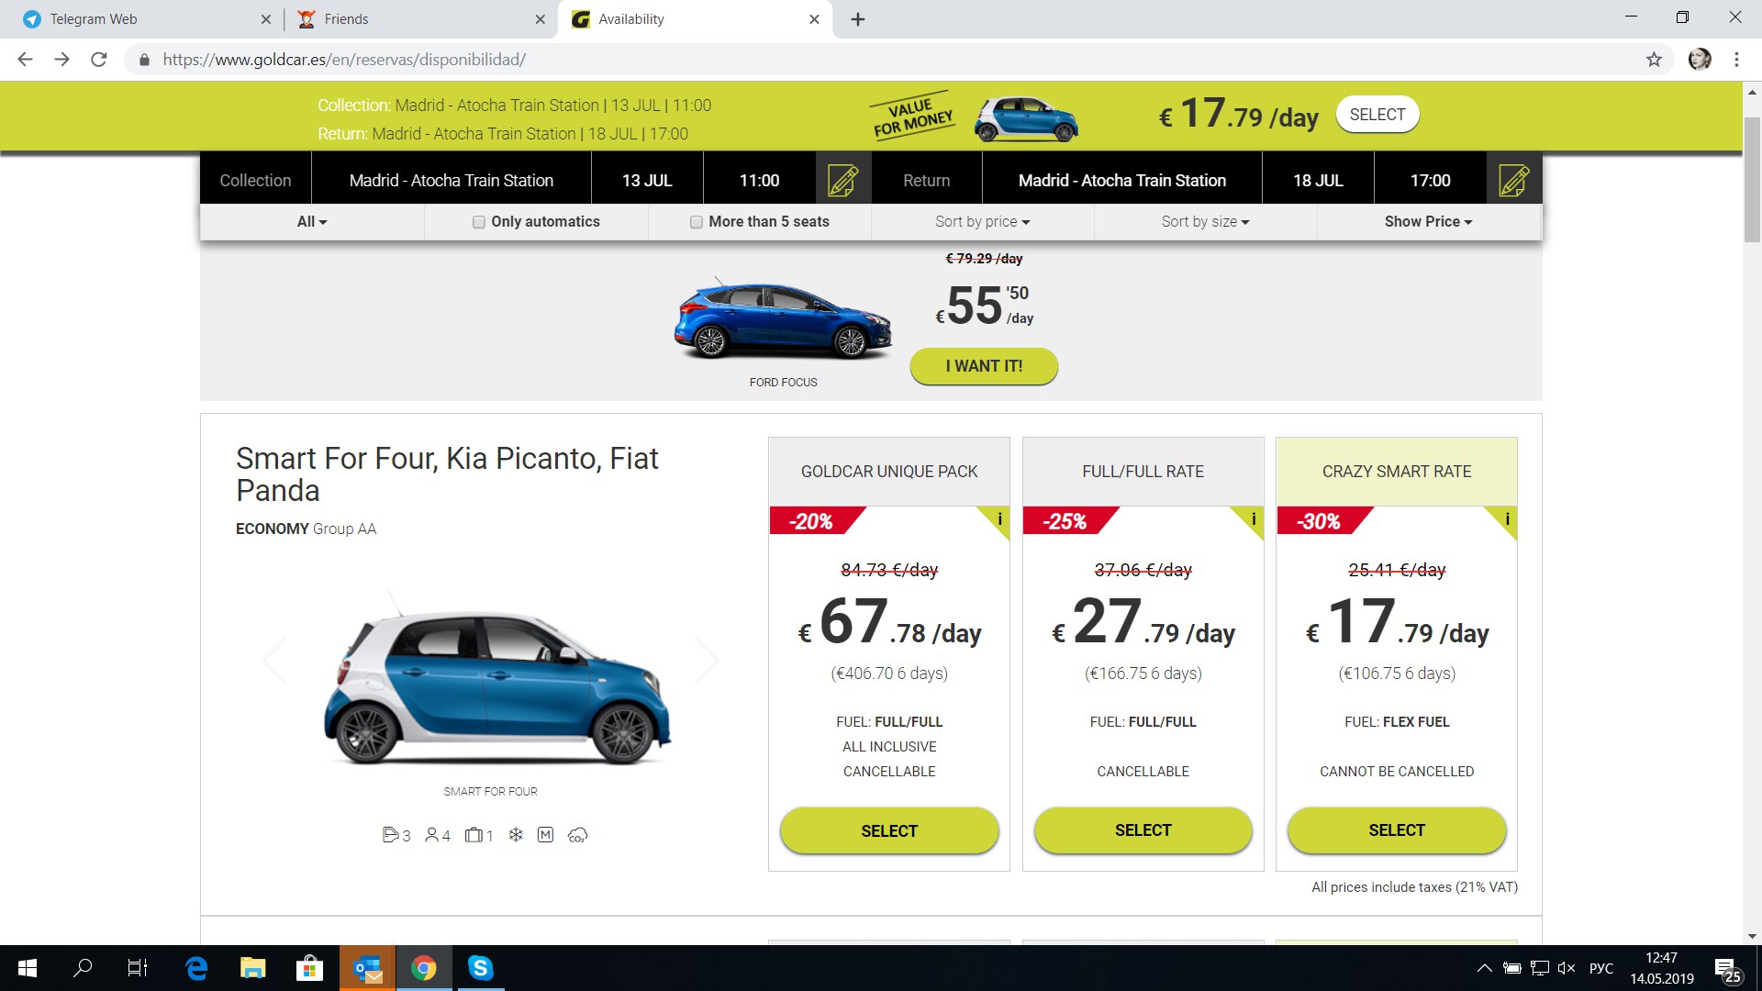The width and height of the screenshot is (1762, 991).
Task: Show the next car image arrow
Action: [706, 660]
